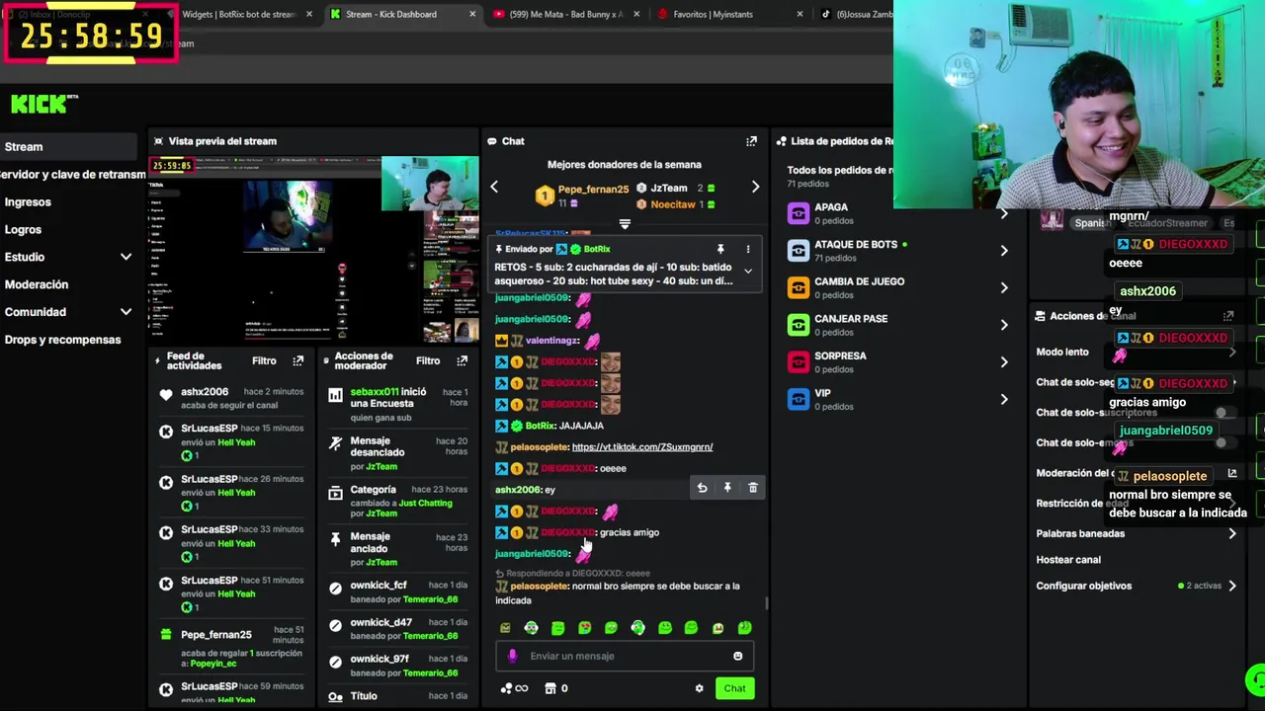Screen dimensions: 1265x711
Task: Open the vt.tiktok.com link in chat
Action: pyautogui.click(x=642, y=447)
